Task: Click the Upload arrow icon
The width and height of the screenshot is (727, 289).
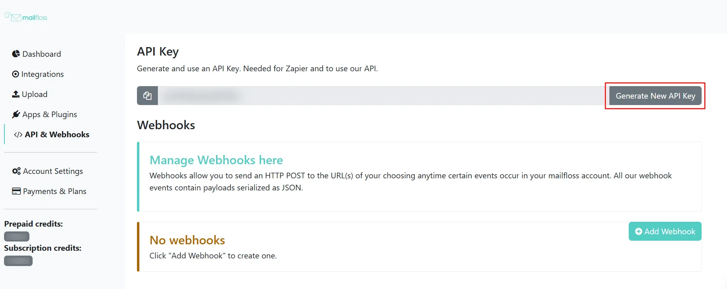Action: click(16, 94)
